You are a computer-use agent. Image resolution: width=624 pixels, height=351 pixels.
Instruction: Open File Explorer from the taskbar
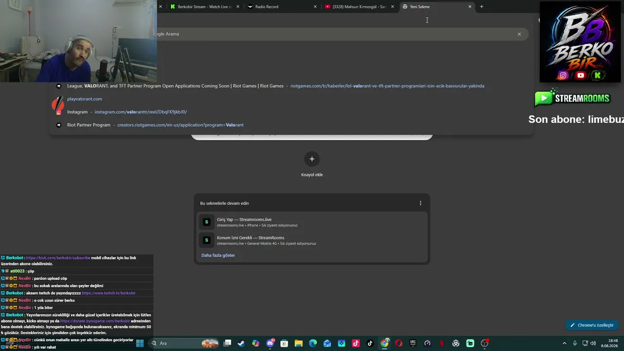point(299,343)
